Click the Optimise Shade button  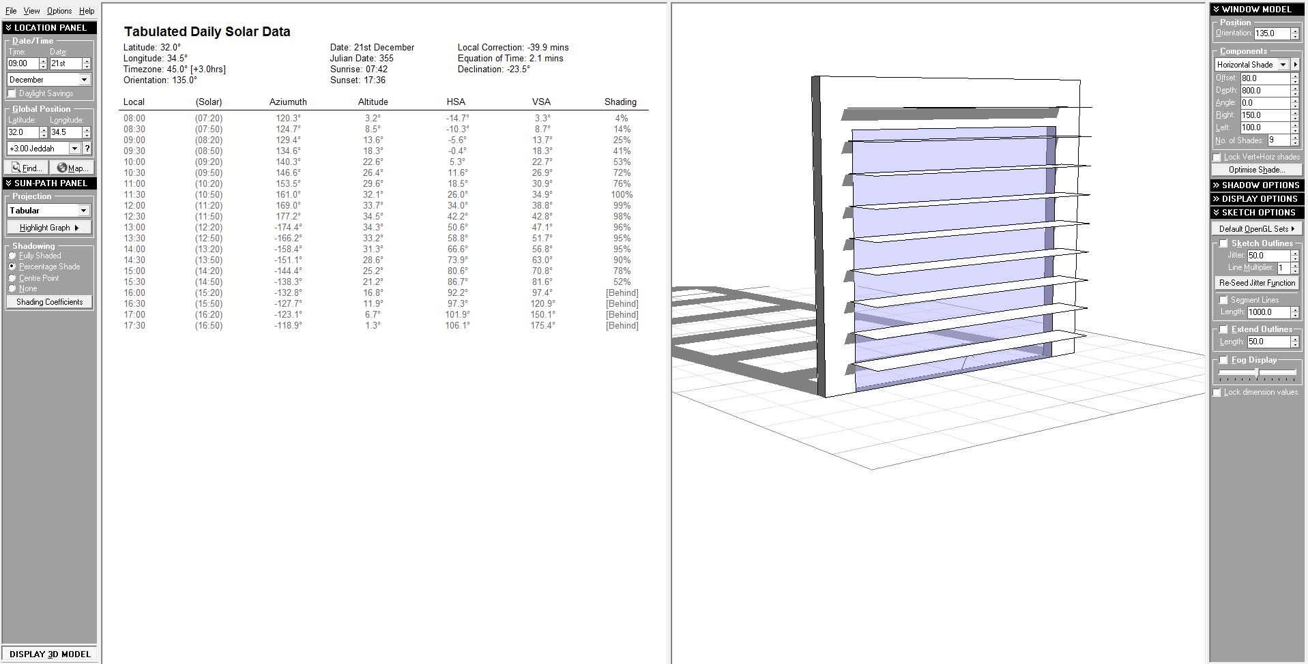click(x=1256, y=170)
